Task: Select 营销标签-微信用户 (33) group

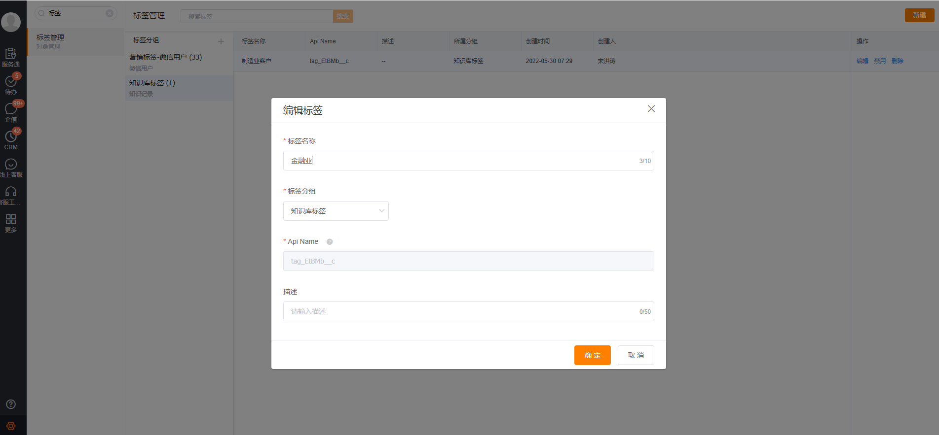Action: point(179,62)
